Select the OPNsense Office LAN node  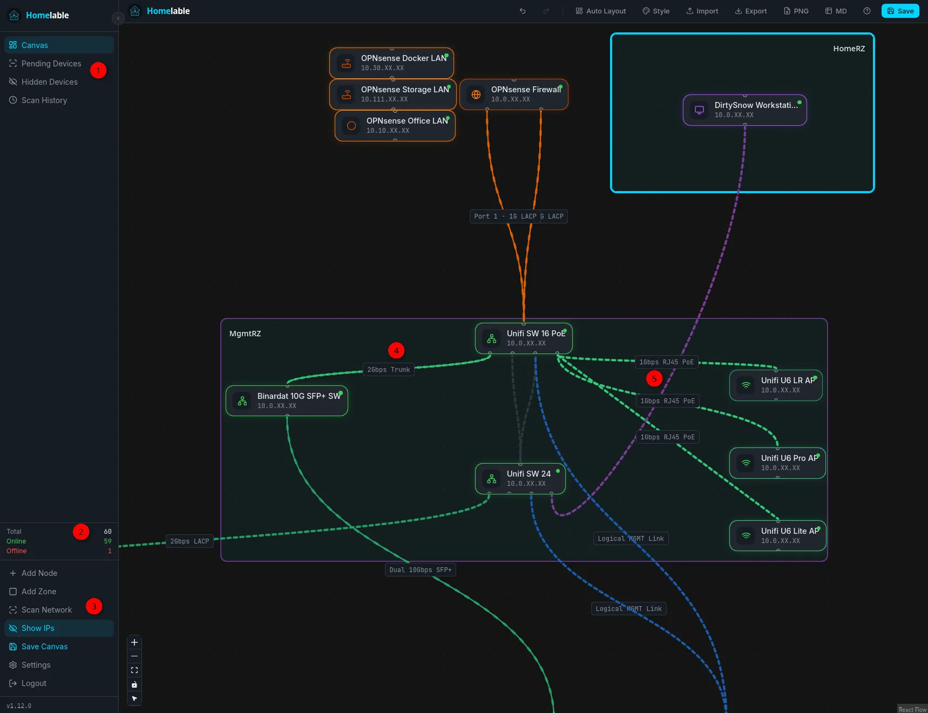point(395,126)
